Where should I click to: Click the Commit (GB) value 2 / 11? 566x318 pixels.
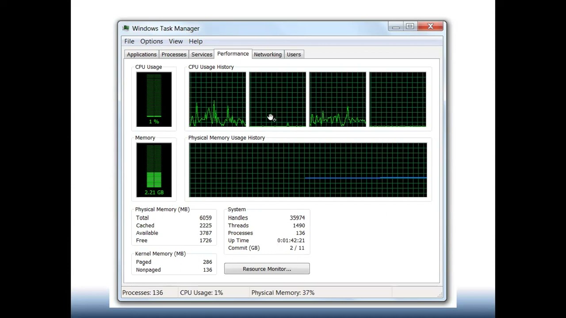pos(297,248)
